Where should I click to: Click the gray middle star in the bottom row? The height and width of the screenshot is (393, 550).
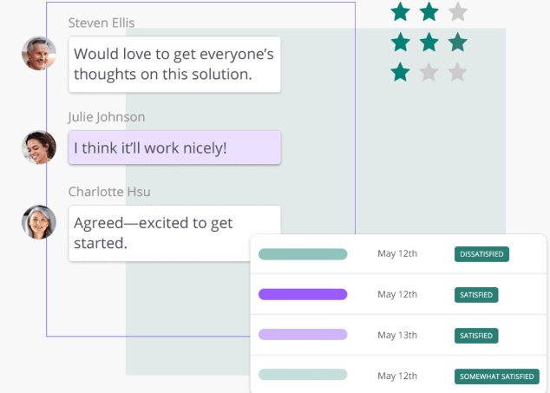tap(429, 72)
